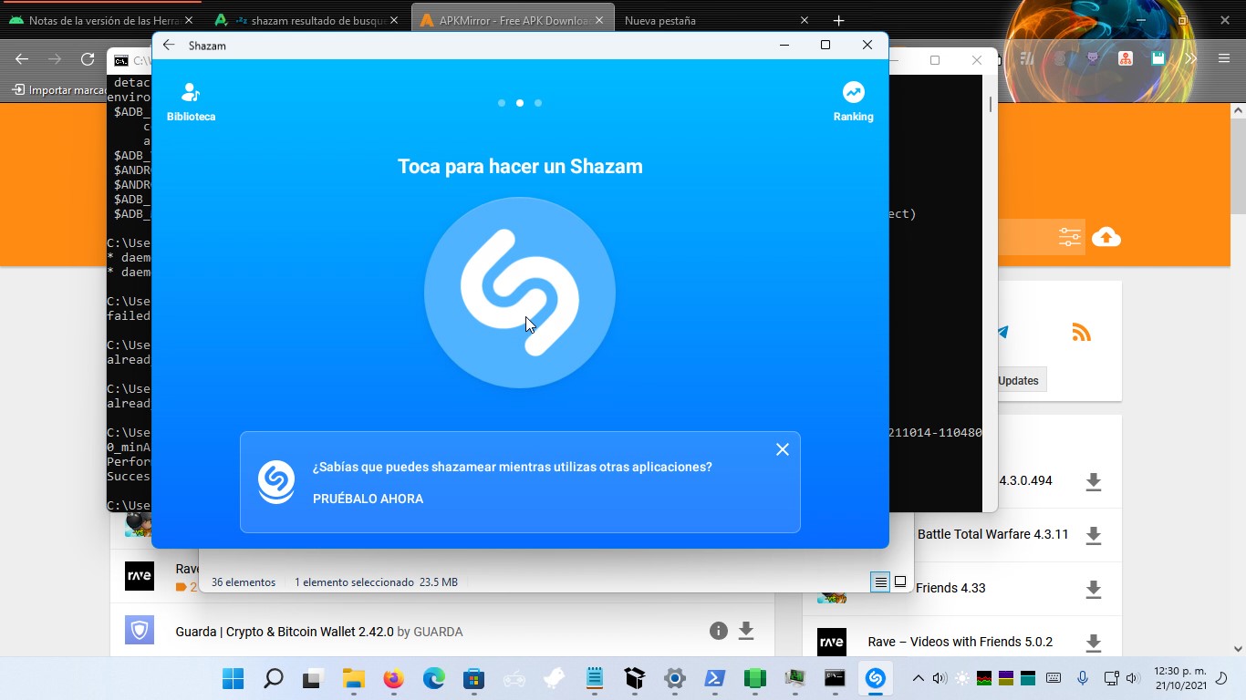Open Task View on the taskbar
This screenshot has width=1246, height=700.
[314, 678]
